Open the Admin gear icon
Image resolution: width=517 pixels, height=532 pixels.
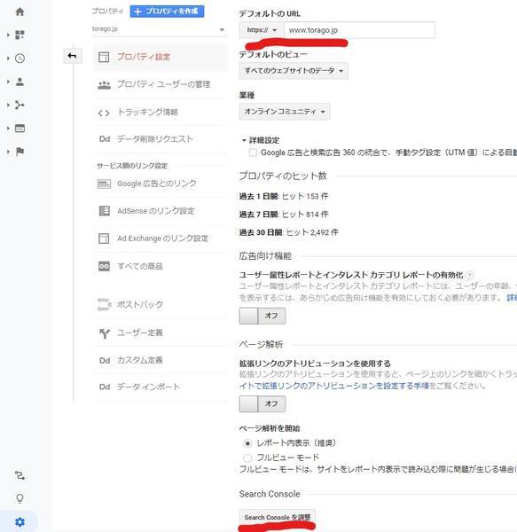coord(20,522)
